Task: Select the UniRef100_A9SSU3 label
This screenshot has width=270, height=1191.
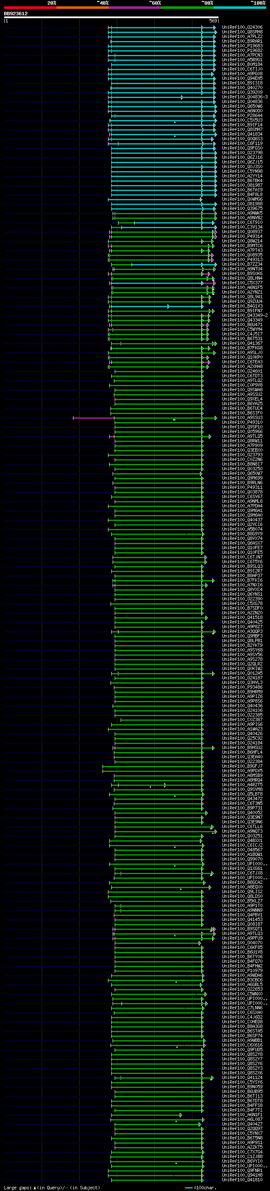Action: click(x=242, y=418)
